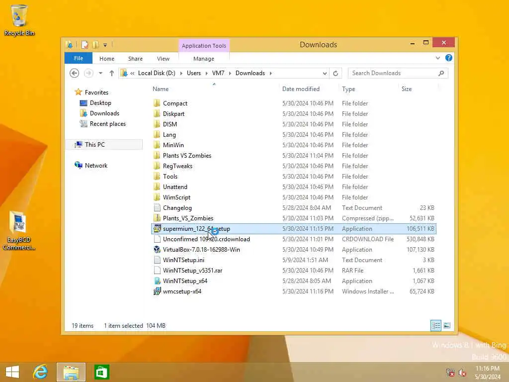
Task: Select the supermium setup application icon
Action: (157, 228)
